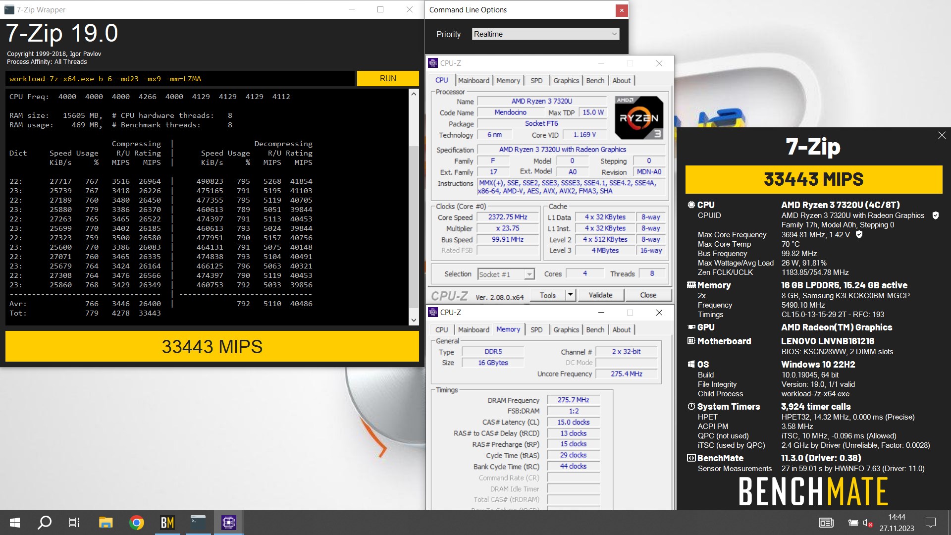The image size is (951, 535).
Task: Select the DRAM Frequency 275.7 MHz value
Action: [573, 400]
